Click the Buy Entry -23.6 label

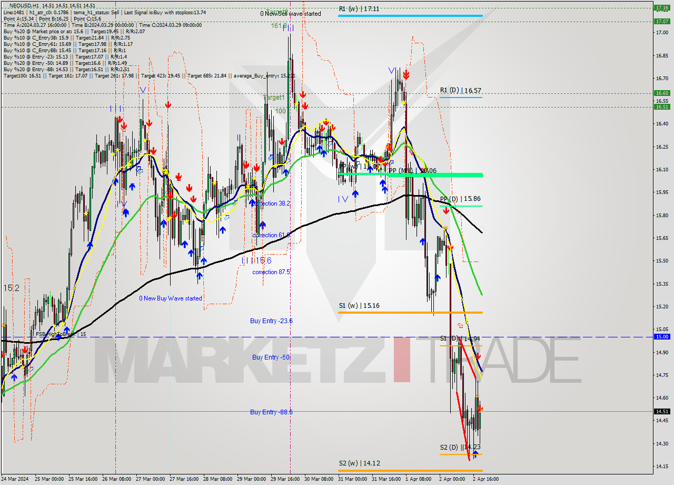coord(271,321)
